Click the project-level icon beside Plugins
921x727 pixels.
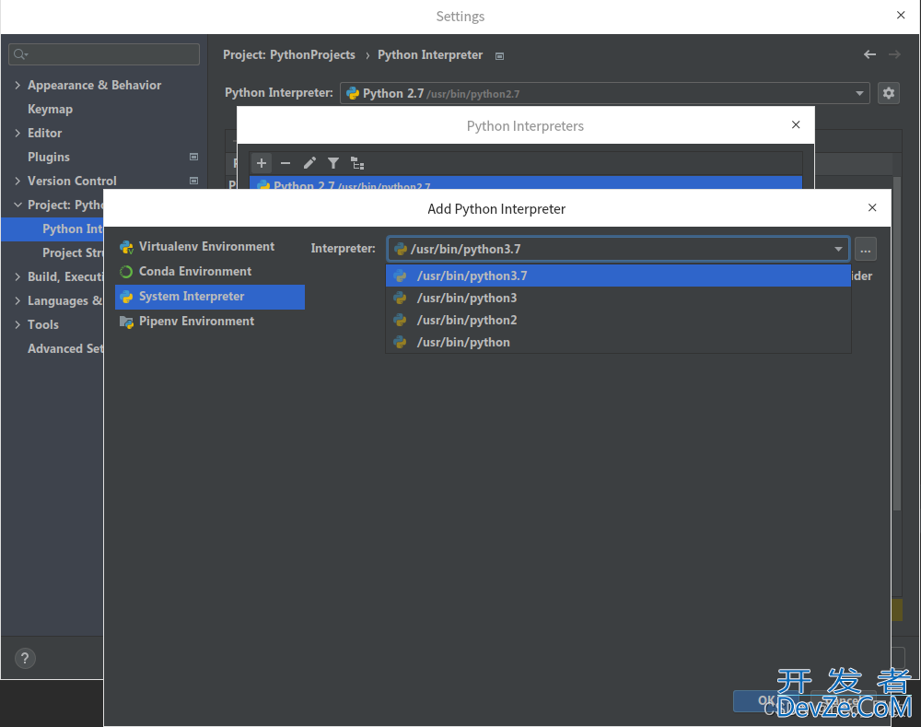193,157
